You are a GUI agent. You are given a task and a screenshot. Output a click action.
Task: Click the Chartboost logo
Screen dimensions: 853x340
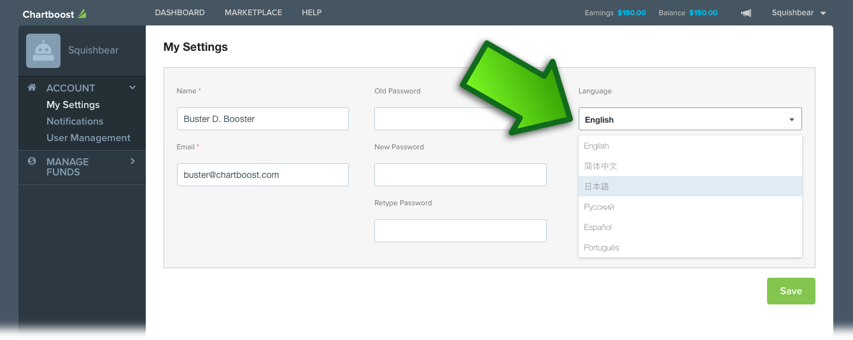point(54,14)
